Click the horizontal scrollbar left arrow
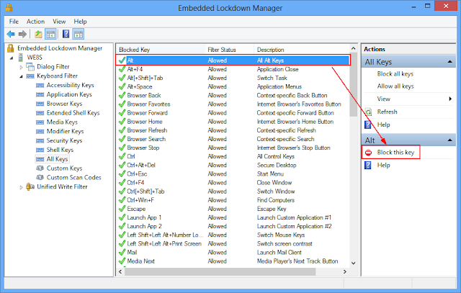 (x=120, y=272)
